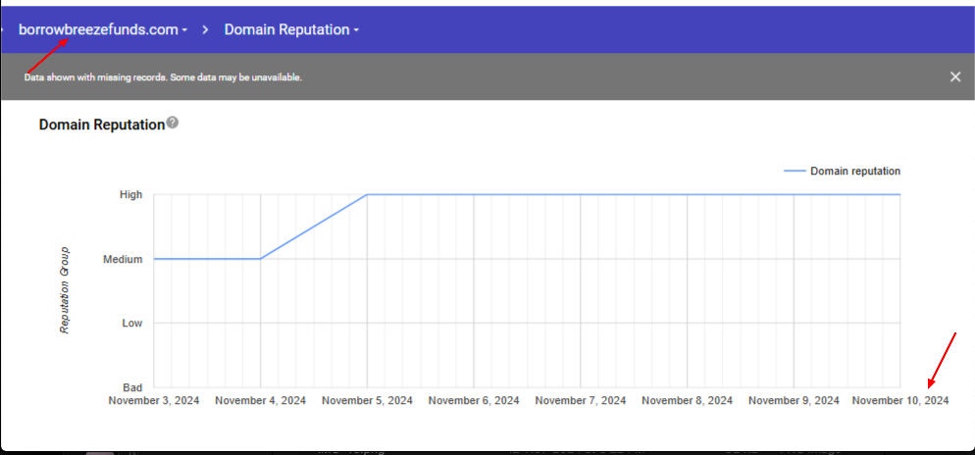Click the November 10, 2024 date label
Screen dimensions: 975x455
[x=899, y=400]
